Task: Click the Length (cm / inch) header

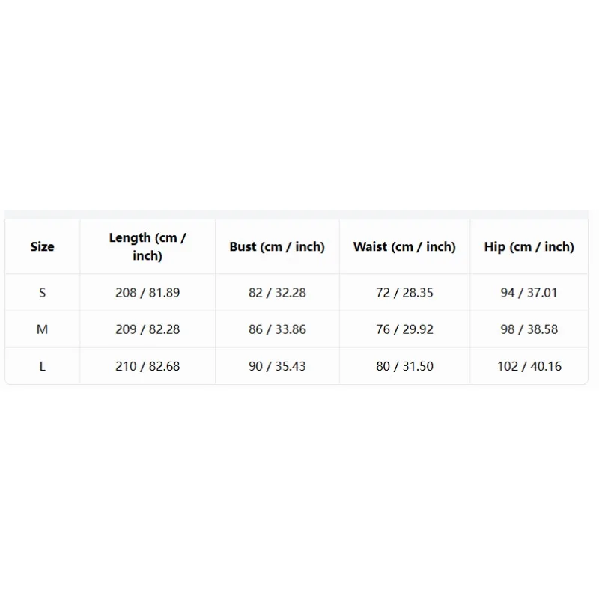Action: [x=148, y=246]
